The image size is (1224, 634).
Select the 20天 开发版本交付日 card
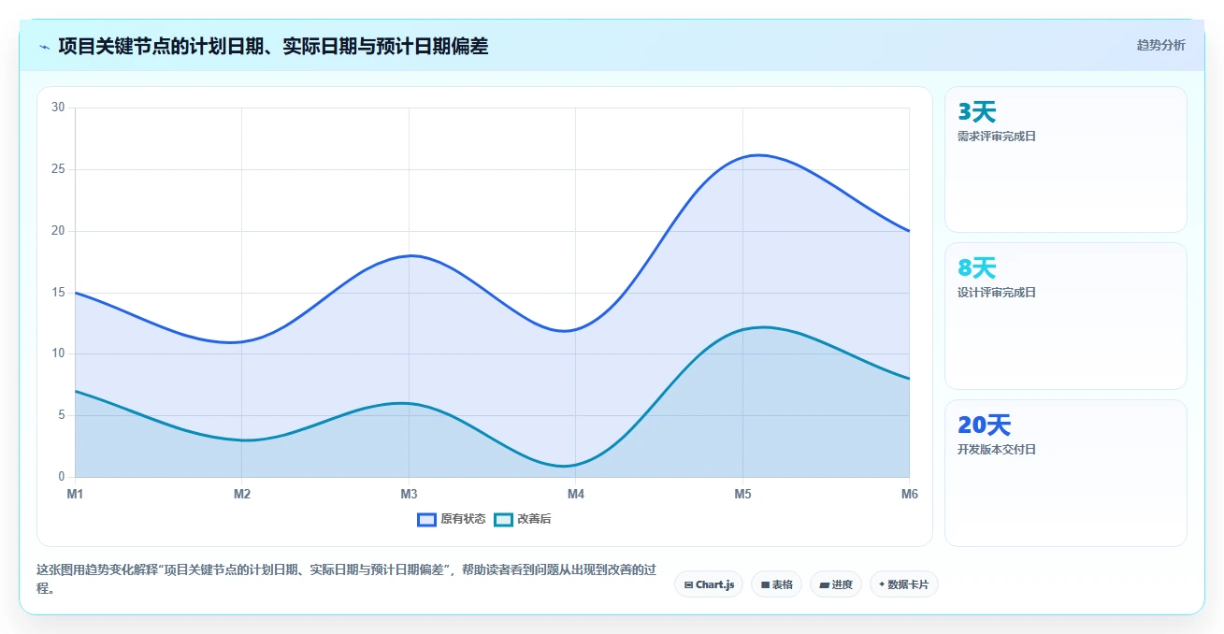1066,473
